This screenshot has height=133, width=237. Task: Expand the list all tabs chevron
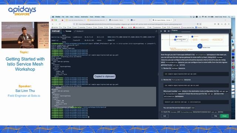pyautogui.click(x=225, y=20)
